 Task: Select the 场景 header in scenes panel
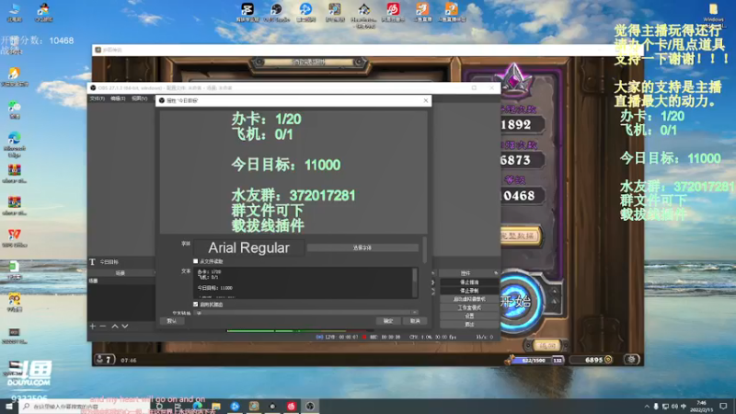121,272
